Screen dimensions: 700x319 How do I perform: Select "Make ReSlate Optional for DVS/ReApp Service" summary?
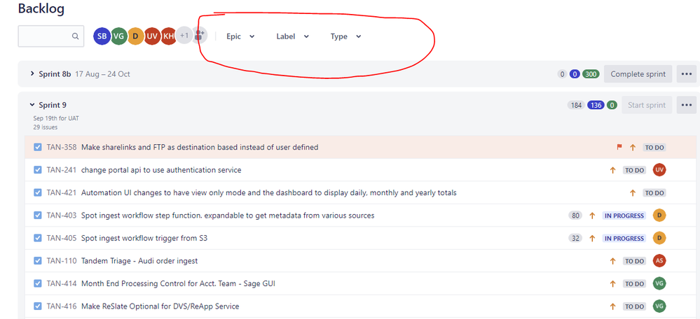click(160, 306)
